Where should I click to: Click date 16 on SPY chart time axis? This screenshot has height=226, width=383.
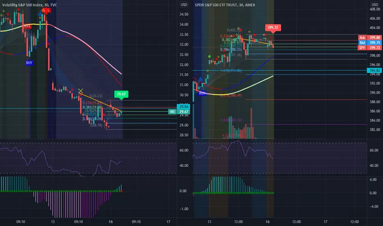click(268, 222)
